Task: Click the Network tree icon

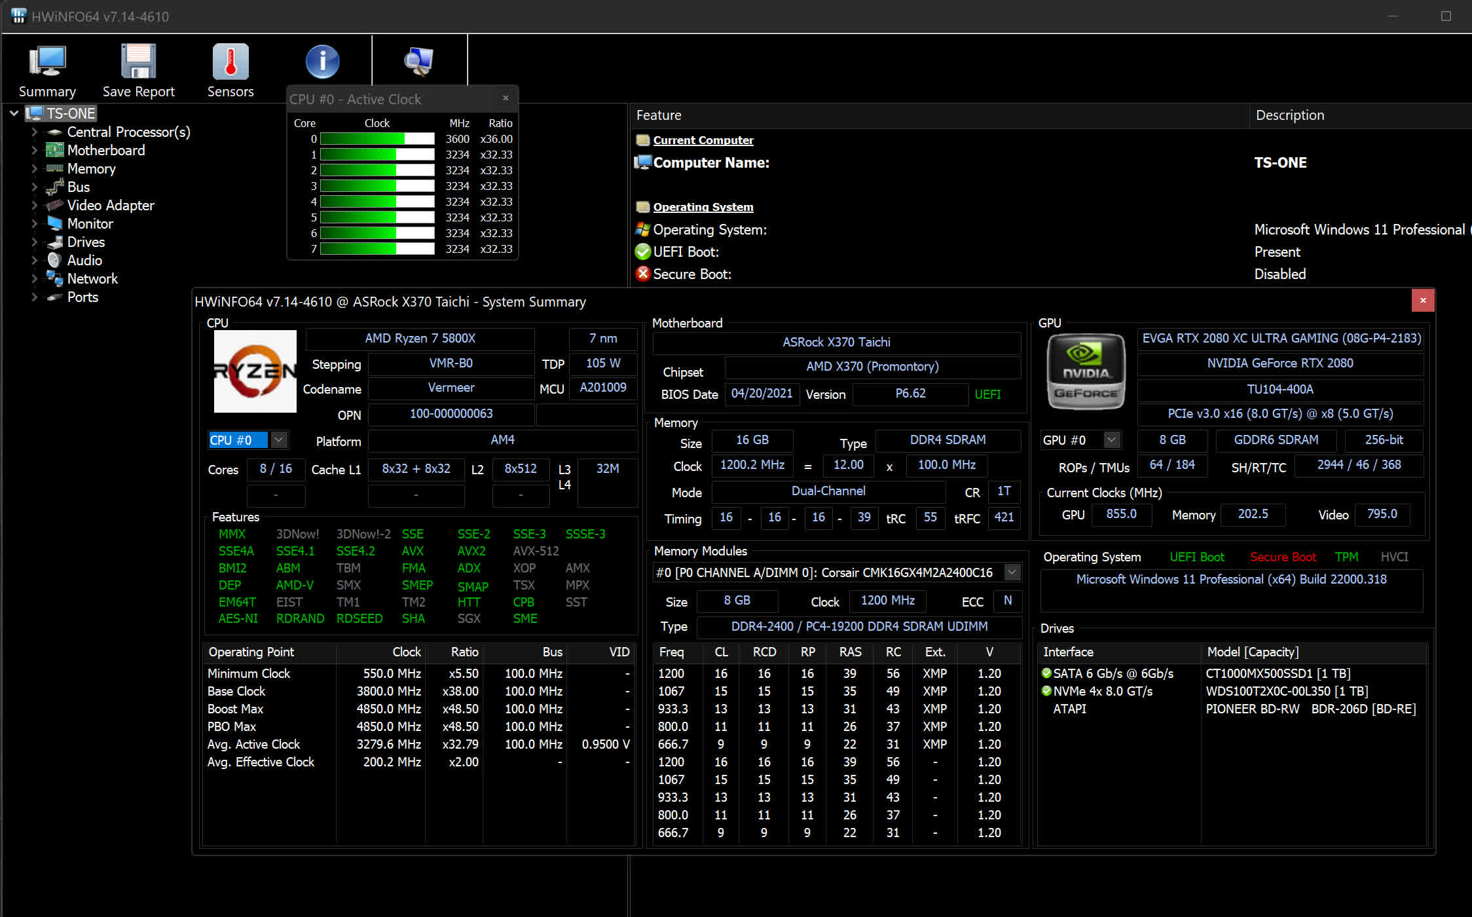Action: pos(54,279)
